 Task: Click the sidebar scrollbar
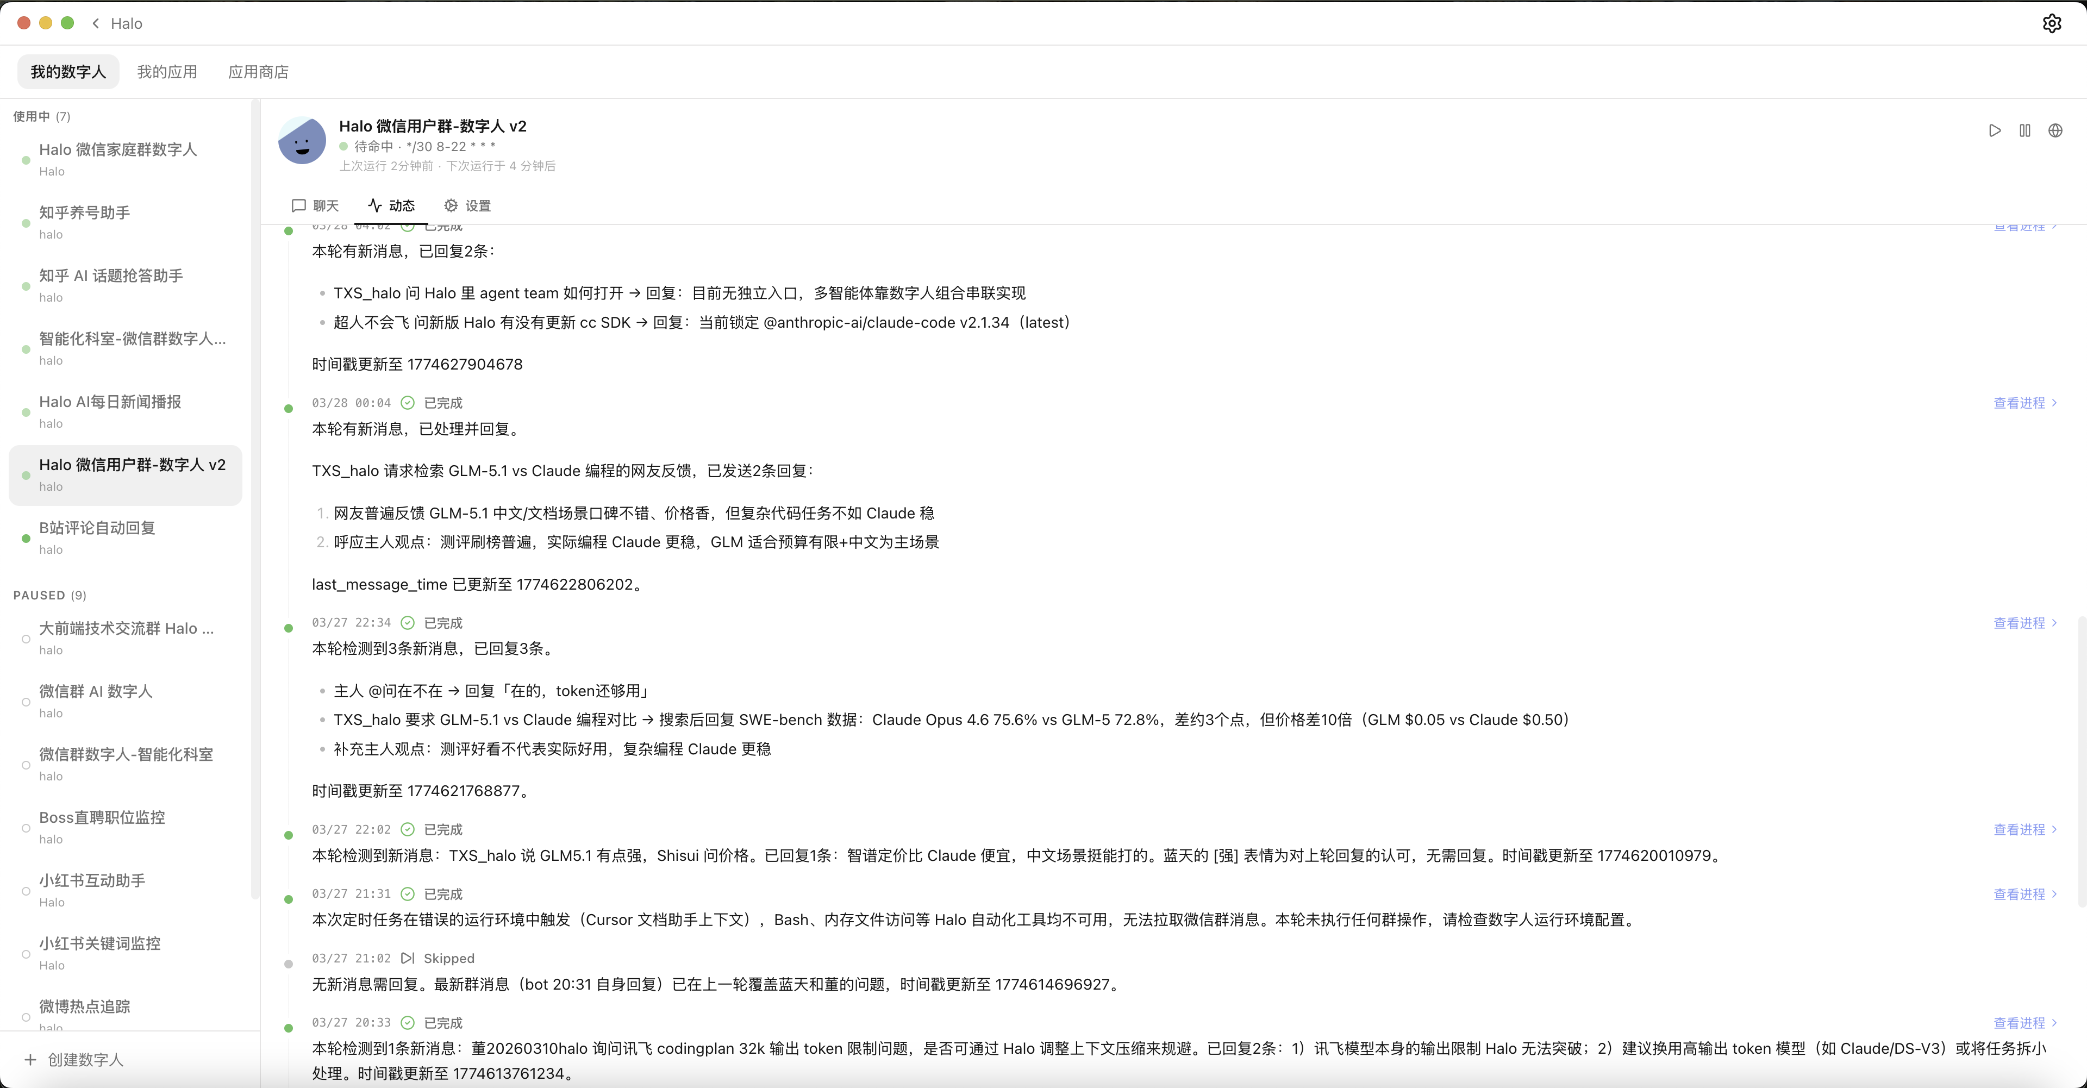255,498
